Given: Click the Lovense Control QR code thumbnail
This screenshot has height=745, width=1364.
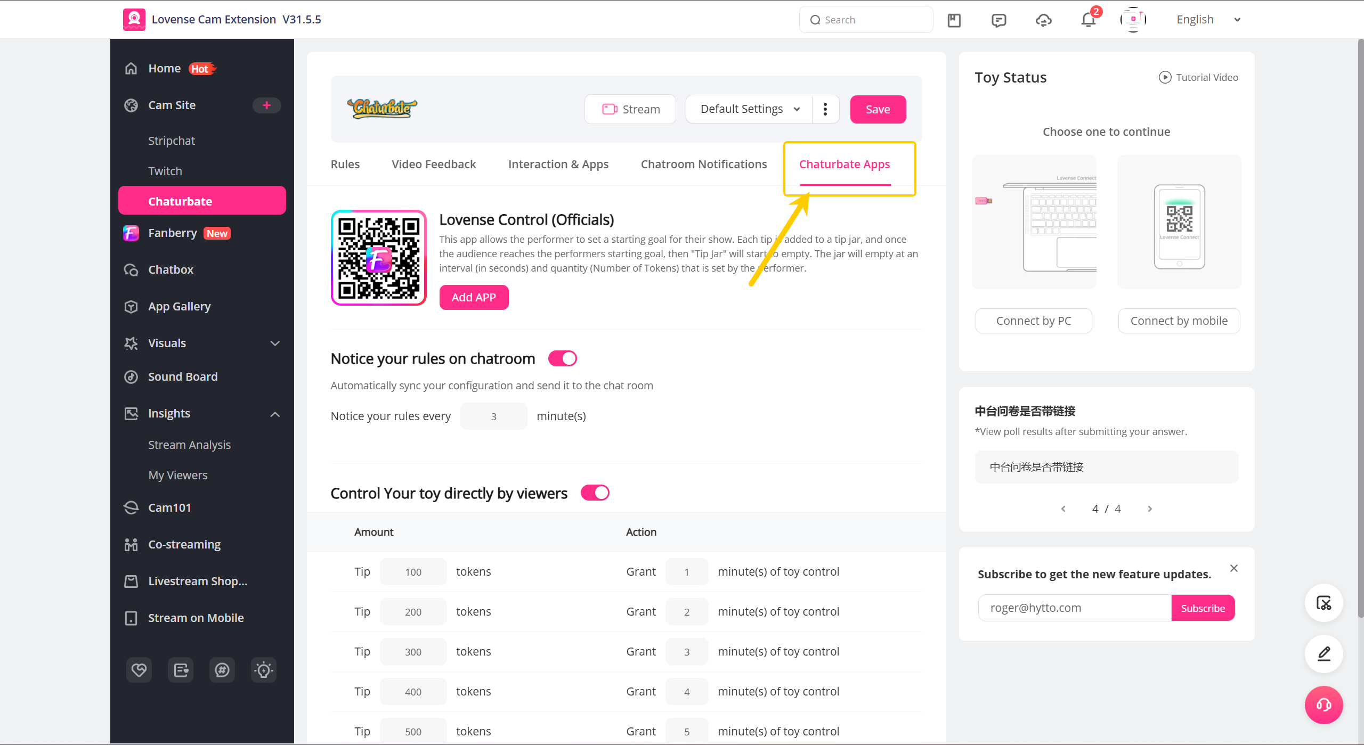Looking at the screenshot, I should 379,258.
